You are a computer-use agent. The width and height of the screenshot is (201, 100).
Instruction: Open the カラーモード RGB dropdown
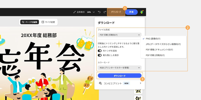coord(120,68)
